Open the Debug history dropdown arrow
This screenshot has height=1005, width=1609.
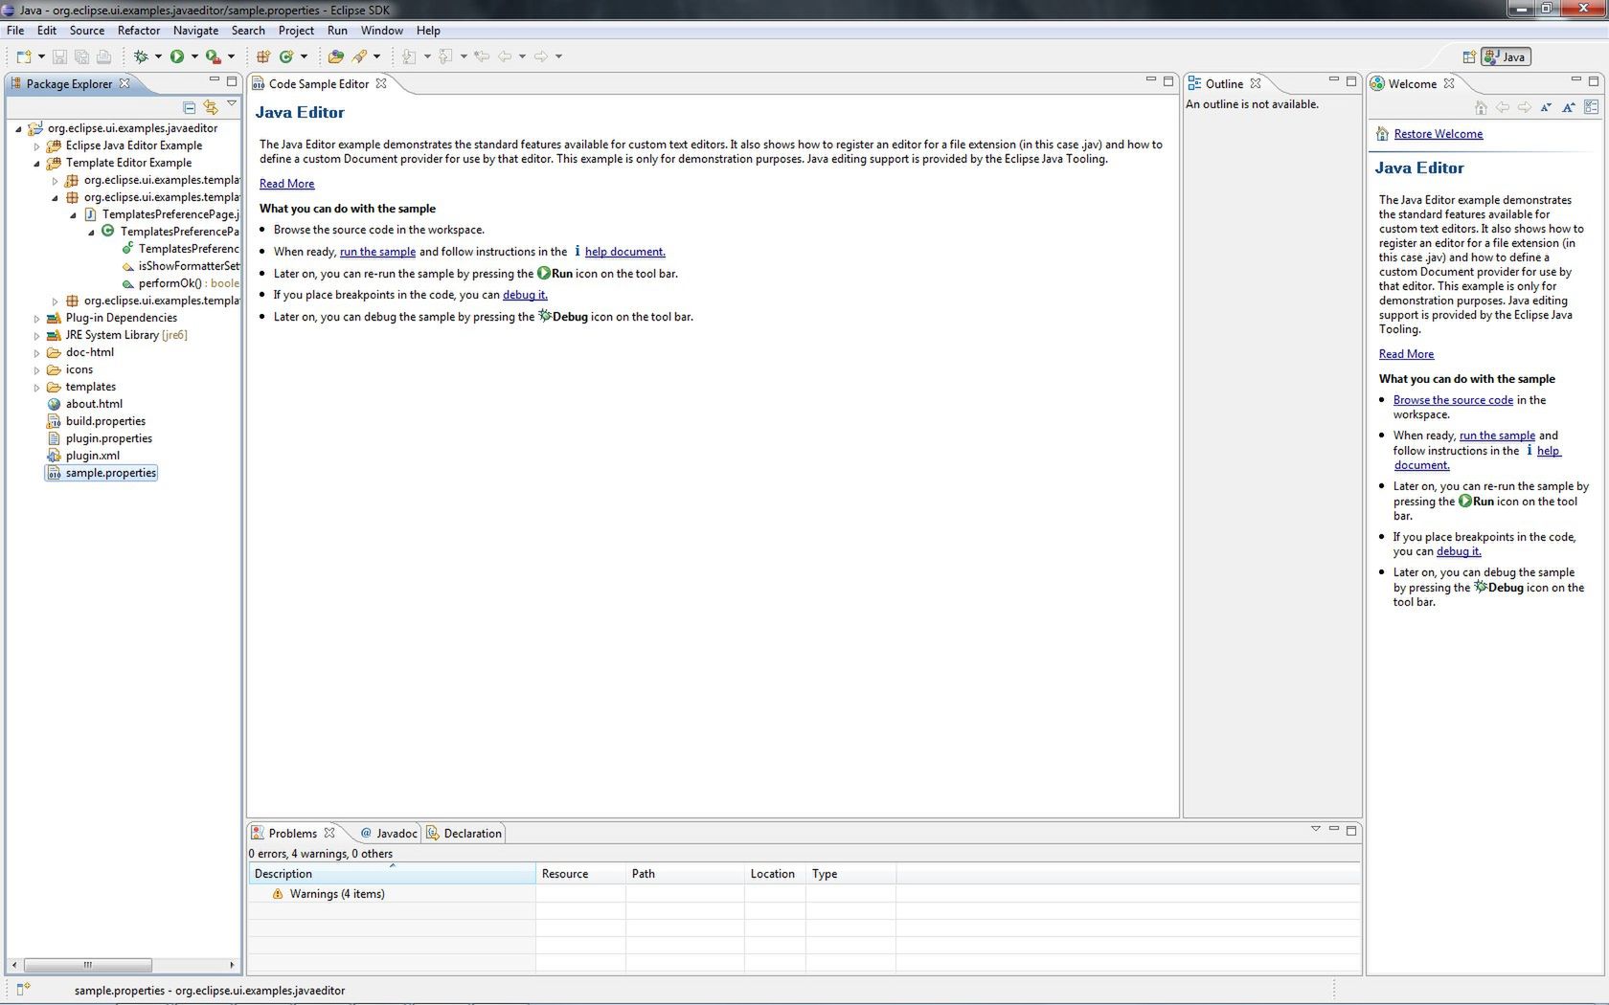point(158,56)
